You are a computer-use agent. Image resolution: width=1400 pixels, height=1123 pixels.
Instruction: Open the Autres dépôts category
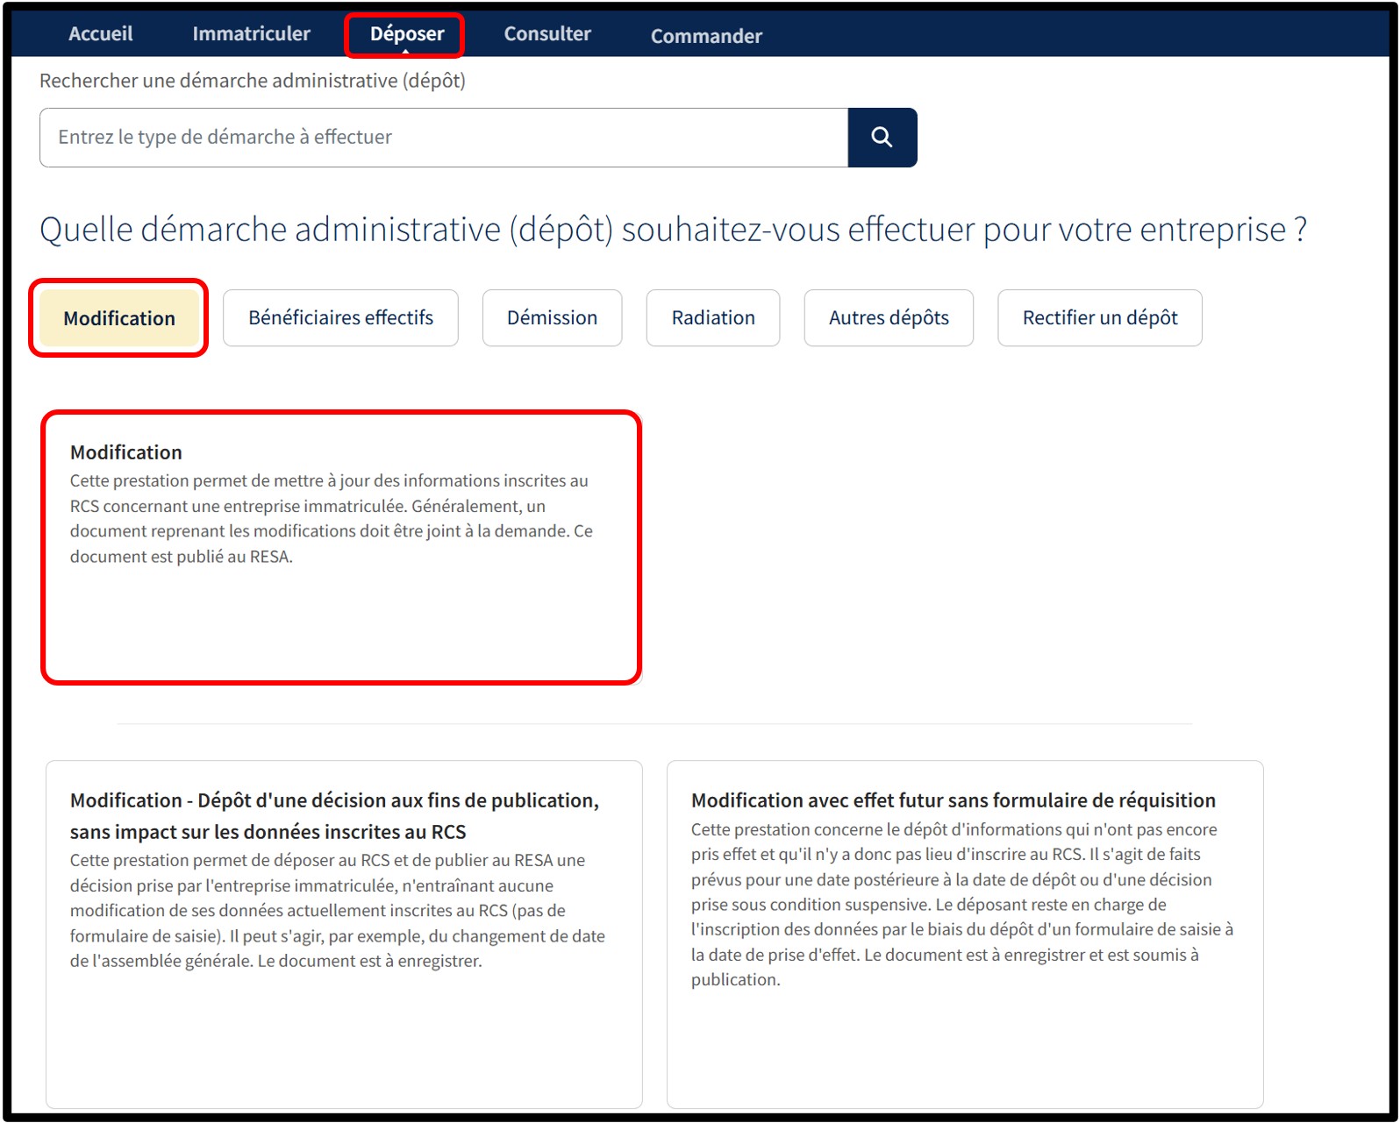click(888, 318)
